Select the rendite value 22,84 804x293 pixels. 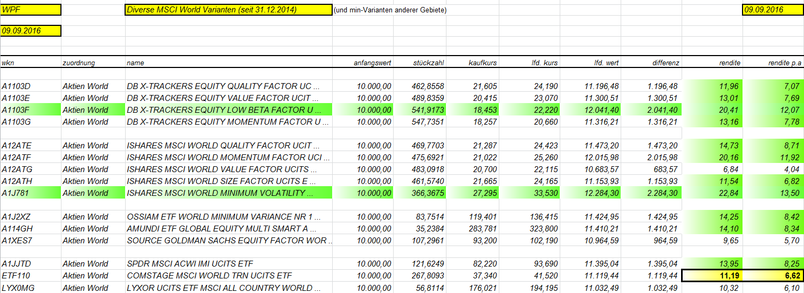coord(712,193)
